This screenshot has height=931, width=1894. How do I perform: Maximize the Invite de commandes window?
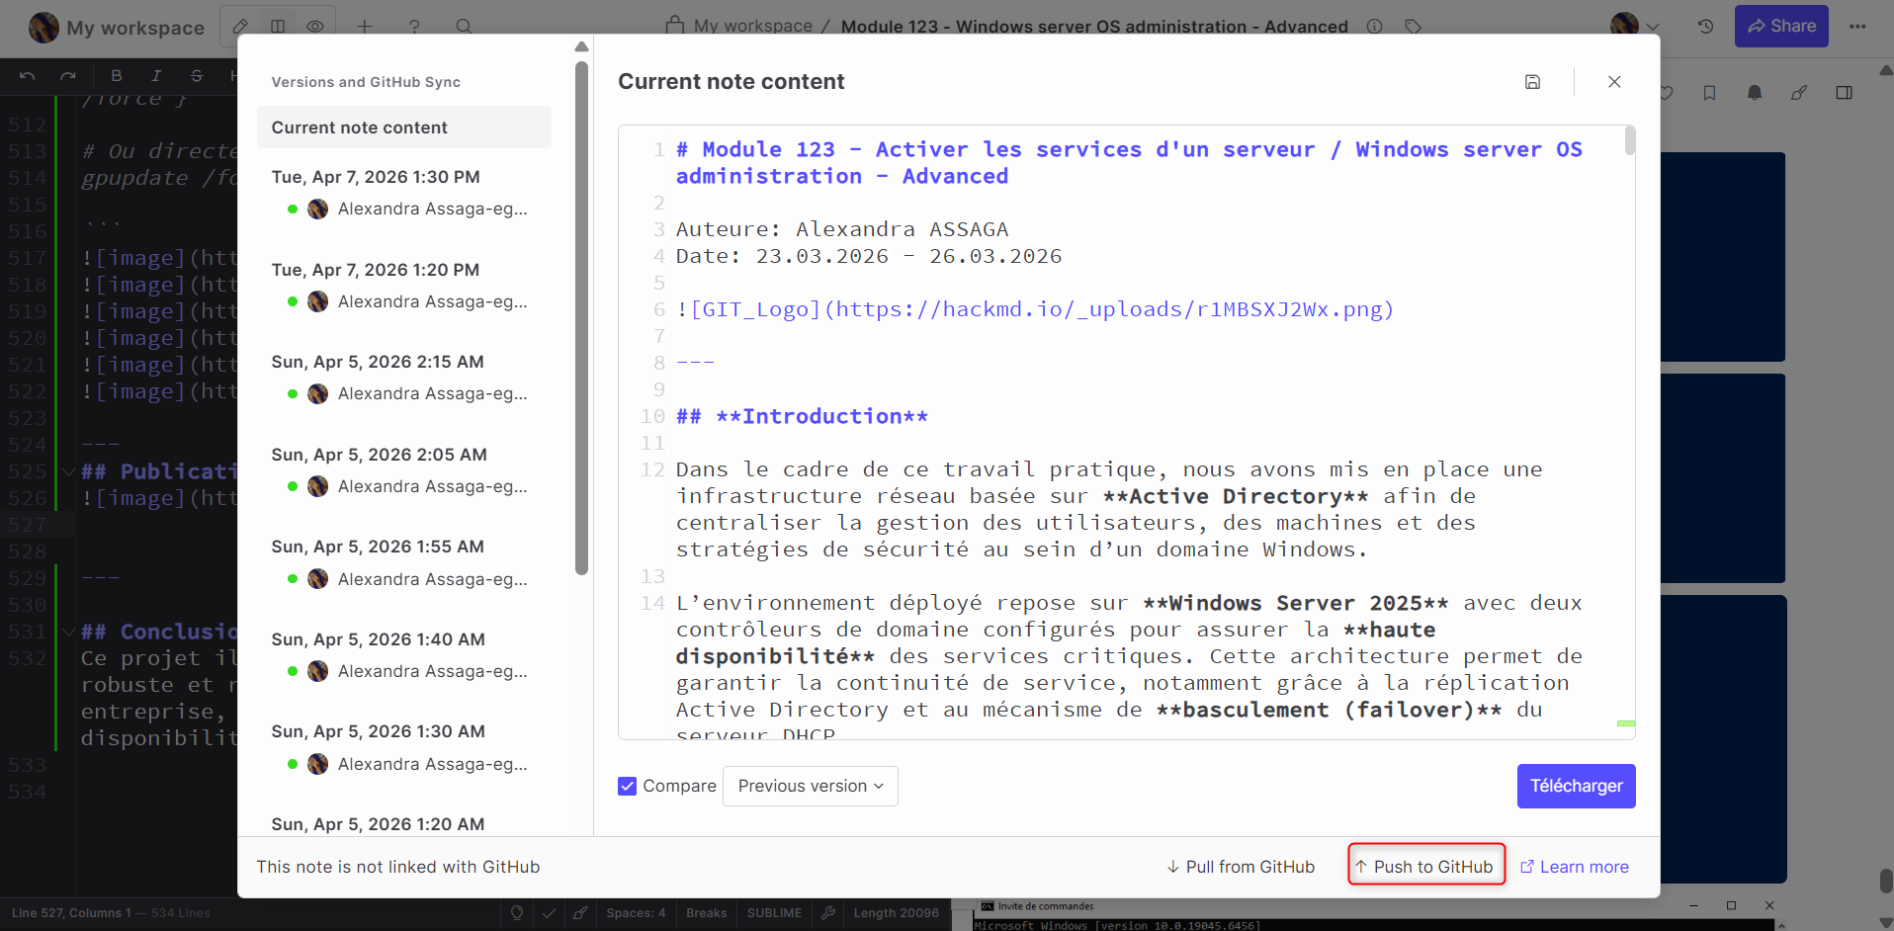[x=1731, y=905]
